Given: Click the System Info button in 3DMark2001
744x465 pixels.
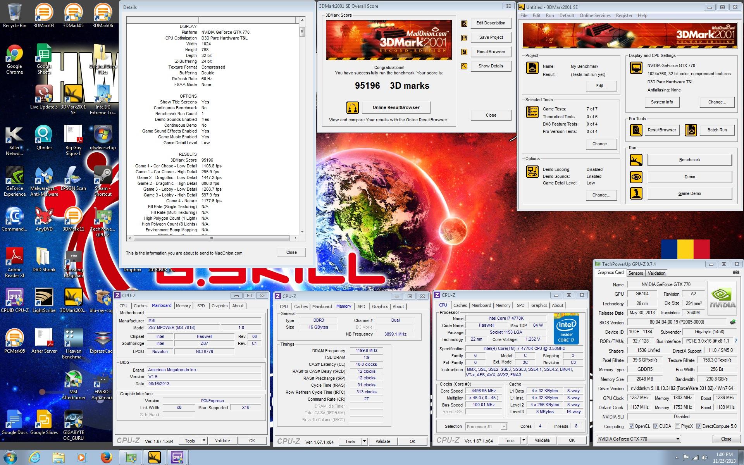Looking at the screenshot, I should pyautogui.click(x=661, y=102).
